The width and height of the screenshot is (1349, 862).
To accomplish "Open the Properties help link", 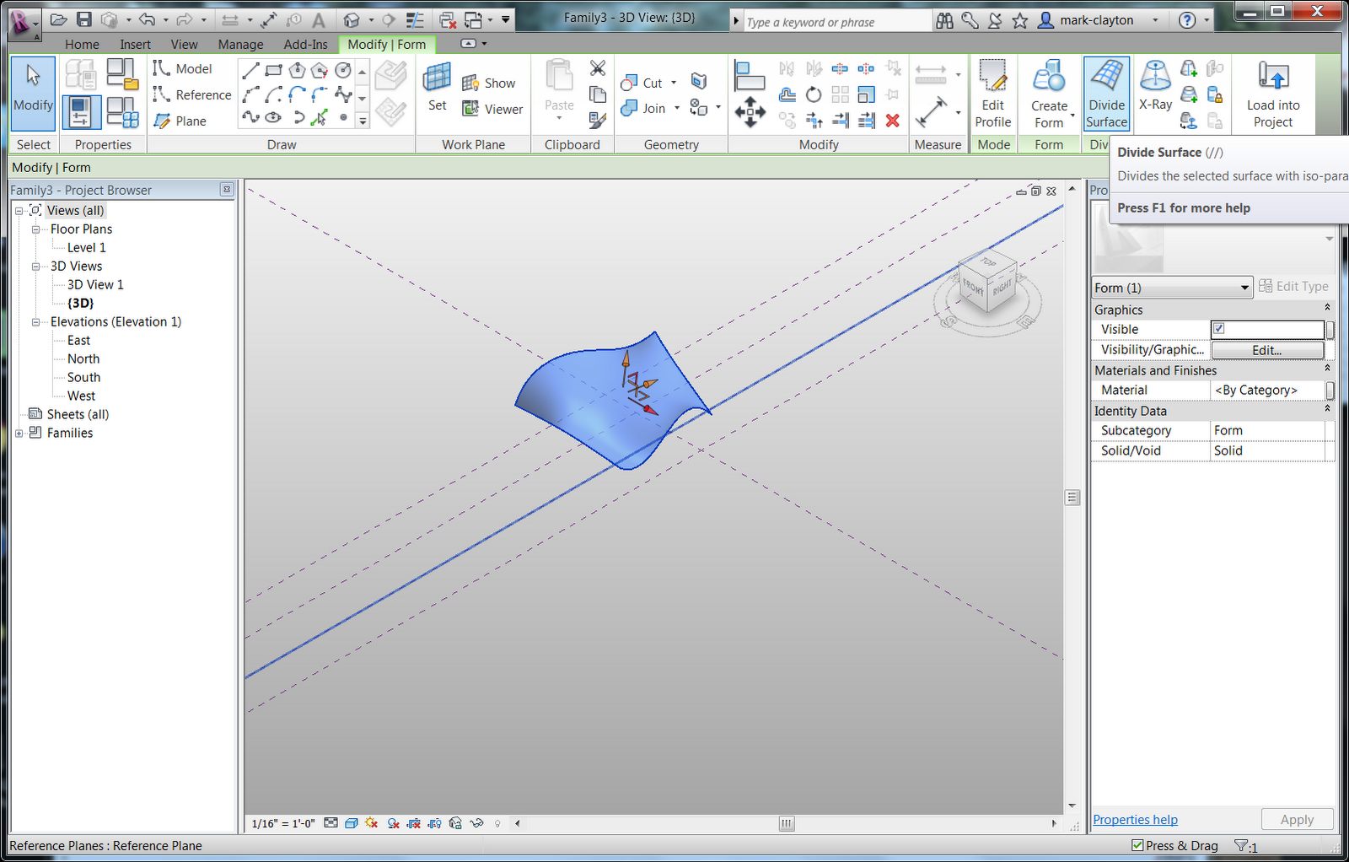I will pos(1135,819).
